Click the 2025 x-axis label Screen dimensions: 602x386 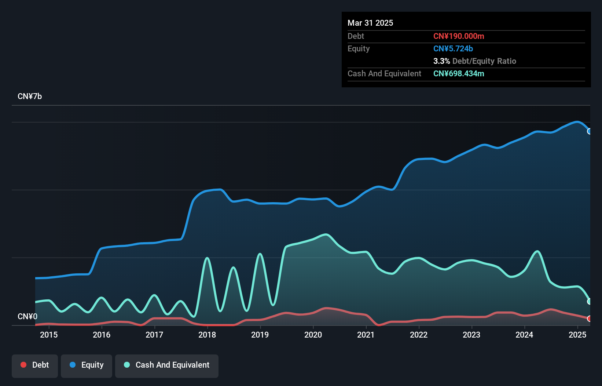coord(577,335)
